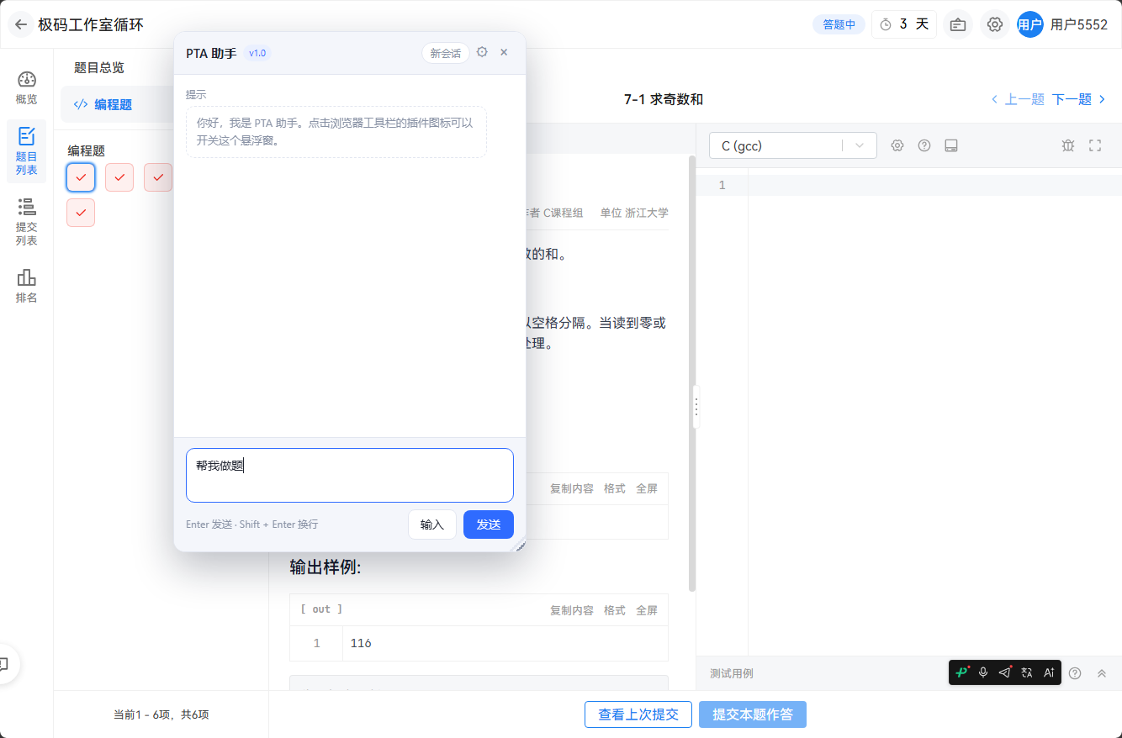The width and height of the screenshot is (1122, 738).
Task: Select the second-row problem checkmark box
Action: point(81,213)
